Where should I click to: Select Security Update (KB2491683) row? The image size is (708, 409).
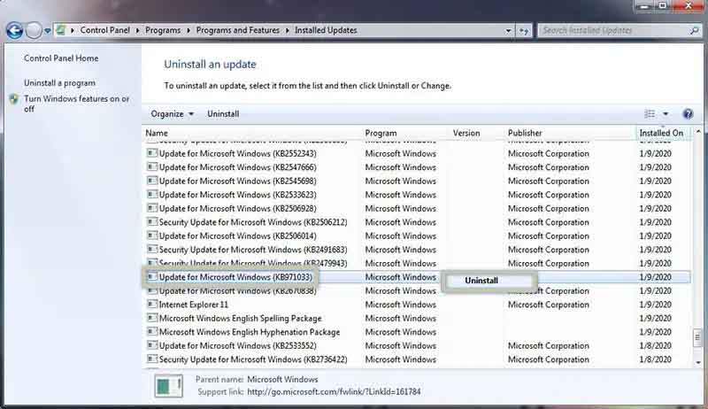(418, 250)
